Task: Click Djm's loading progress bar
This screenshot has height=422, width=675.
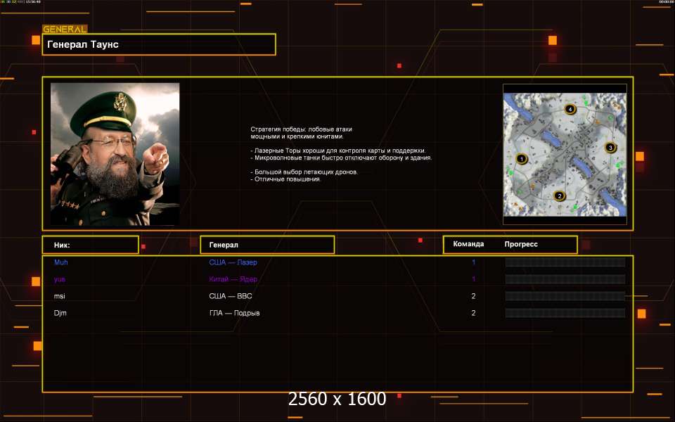Action: tap(565, 313)
